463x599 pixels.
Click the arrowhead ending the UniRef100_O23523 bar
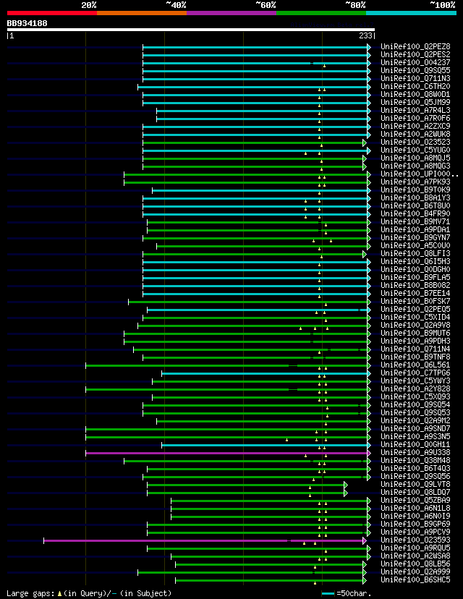(365, 143)
